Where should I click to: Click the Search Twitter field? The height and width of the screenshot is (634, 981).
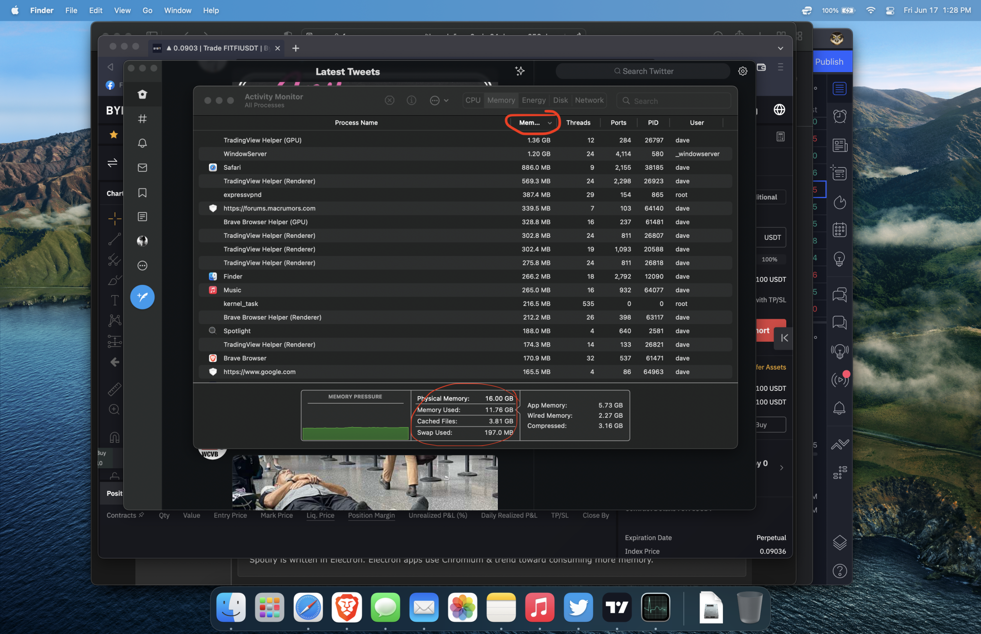pyautogui.click(x=643, y=71)
